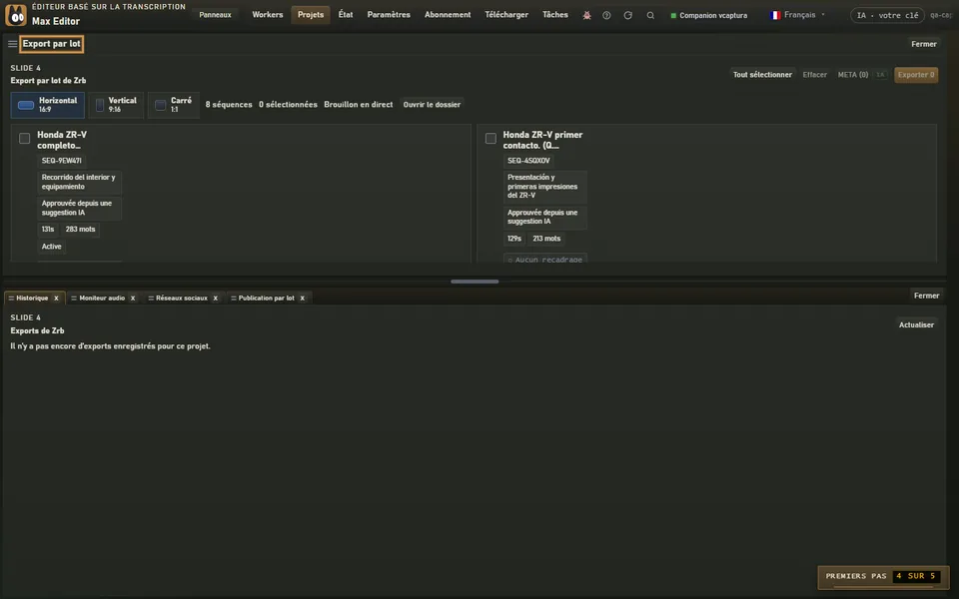Close the Historique tab with its X
This screenshot has width=959, height=599.
click(x=56, y=299)
